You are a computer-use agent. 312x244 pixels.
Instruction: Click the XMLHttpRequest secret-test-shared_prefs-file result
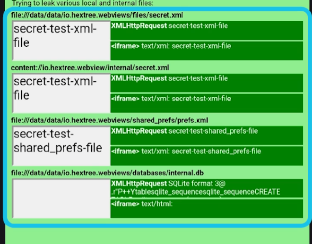tap(207, 135)
